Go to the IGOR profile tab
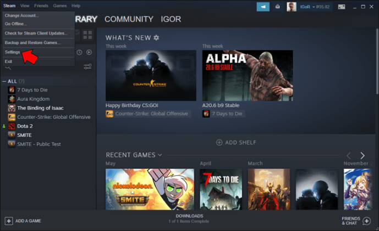This screenshot has width=379, height=231. click(x=171, y=19)
